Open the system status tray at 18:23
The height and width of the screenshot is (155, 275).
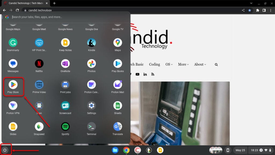click(261, 150)
